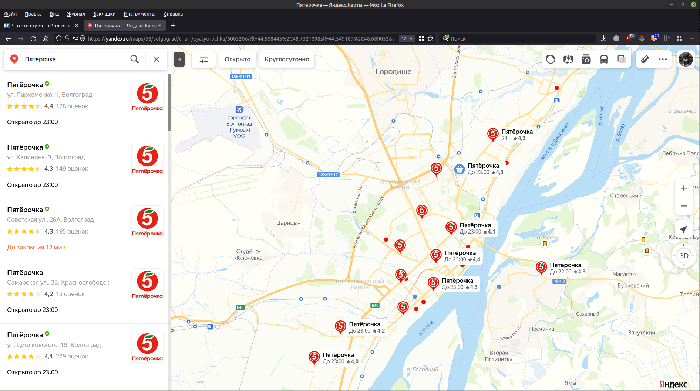Open the user profile avatar
This screenshot has width=700, height=391.
[686, 59]
